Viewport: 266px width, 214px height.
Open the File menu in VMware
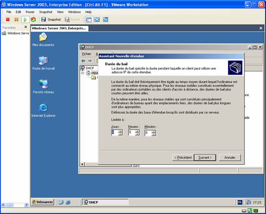(x=9, y=12)
